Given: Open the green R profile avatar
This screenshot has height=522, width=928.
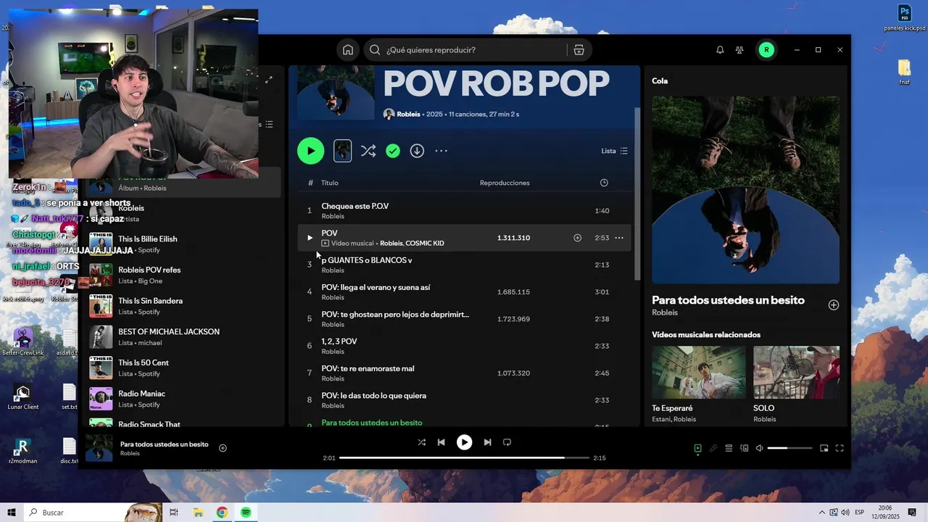Looking at the screenshot, I should [766, 50].
